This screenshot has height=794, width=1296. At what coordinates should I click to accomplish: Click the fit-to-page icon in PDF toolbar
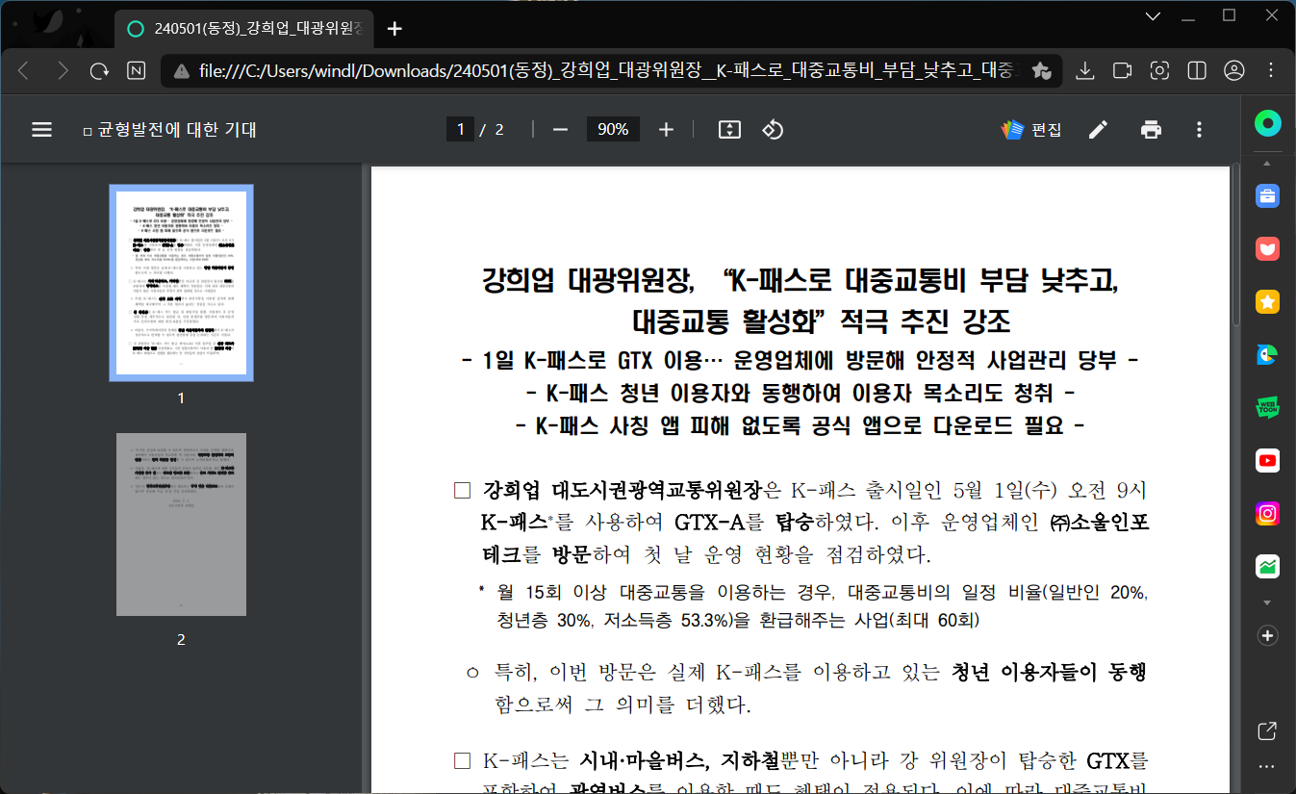pos(729,130)
